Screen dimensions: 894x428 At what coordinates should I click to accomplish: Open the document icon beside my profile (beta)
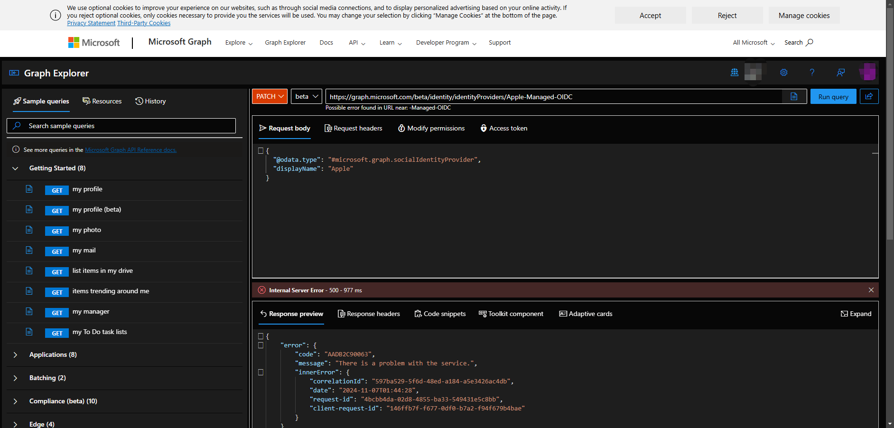[x=29, y=209]
